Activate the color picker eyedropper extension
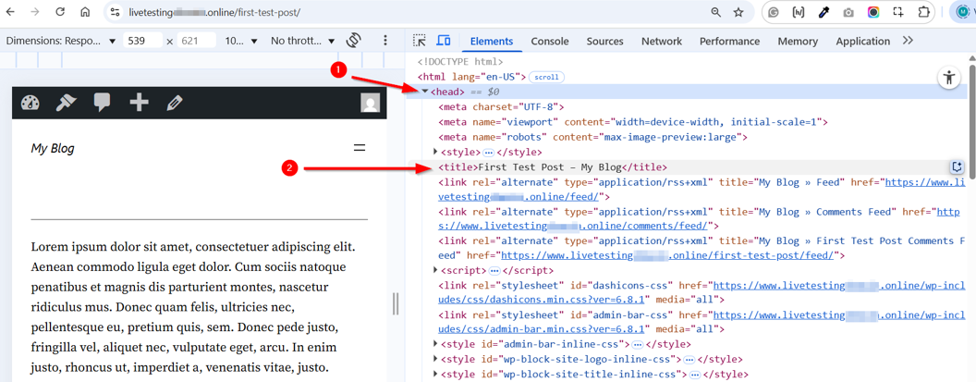 [x=823, y=12]
